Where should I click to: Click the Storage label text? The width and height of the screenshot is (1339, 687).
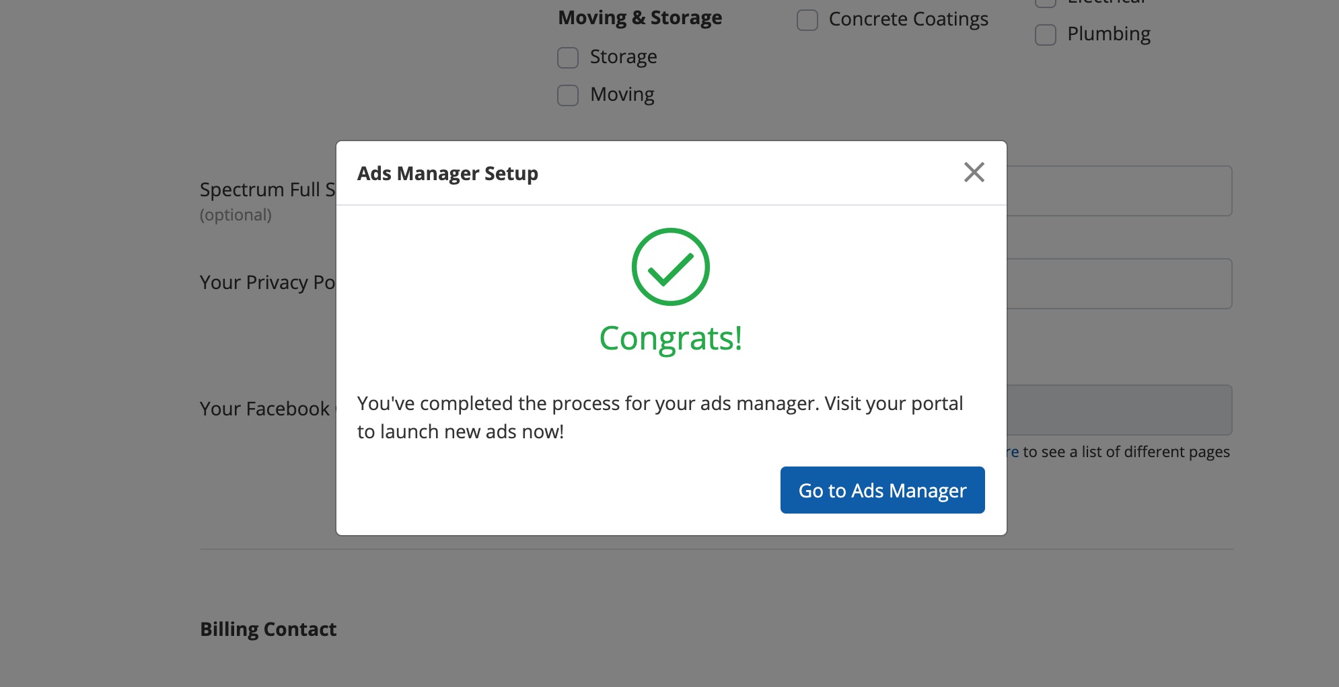click(623, 57)
